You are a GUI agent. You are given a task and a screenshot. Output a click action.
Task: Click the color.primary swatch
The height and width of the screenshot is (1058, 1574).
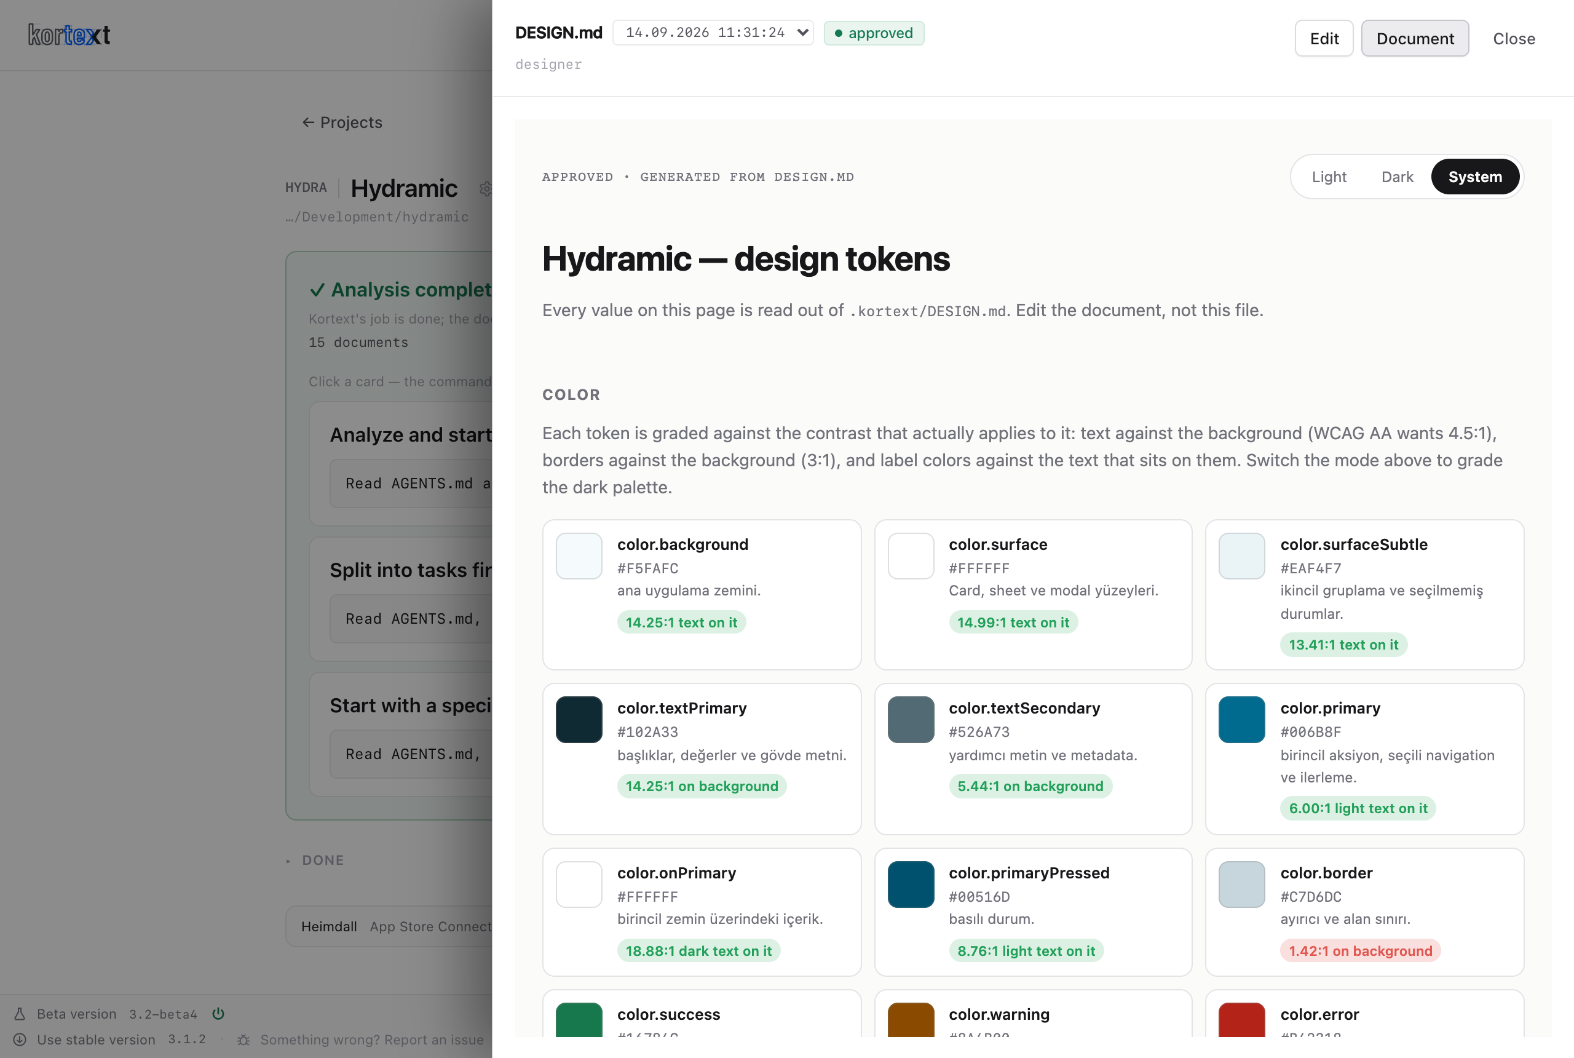1241,719
